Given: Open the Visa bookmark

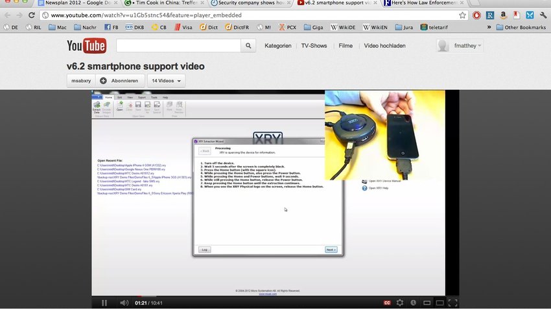Looking at the screenshot, I should pyautogui.click(x=183, y=27).
